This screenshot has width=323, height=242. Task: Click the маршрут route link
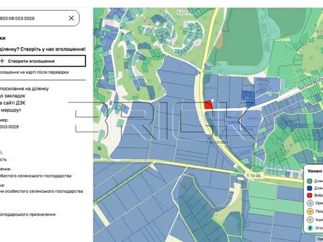pyautogui.click(x=11, y=110)
